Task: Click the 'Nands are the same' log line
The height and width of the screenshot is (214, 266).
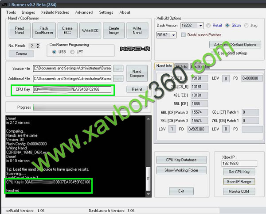Action: 22,135
